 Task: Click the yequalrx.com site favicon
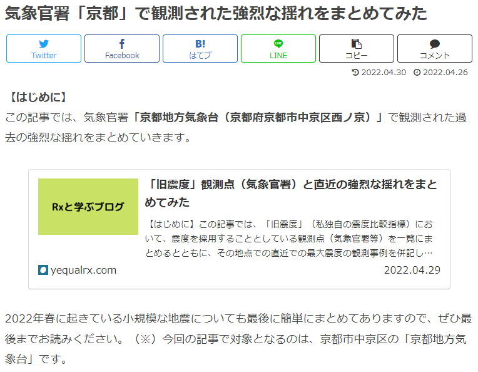pos(43,270)
